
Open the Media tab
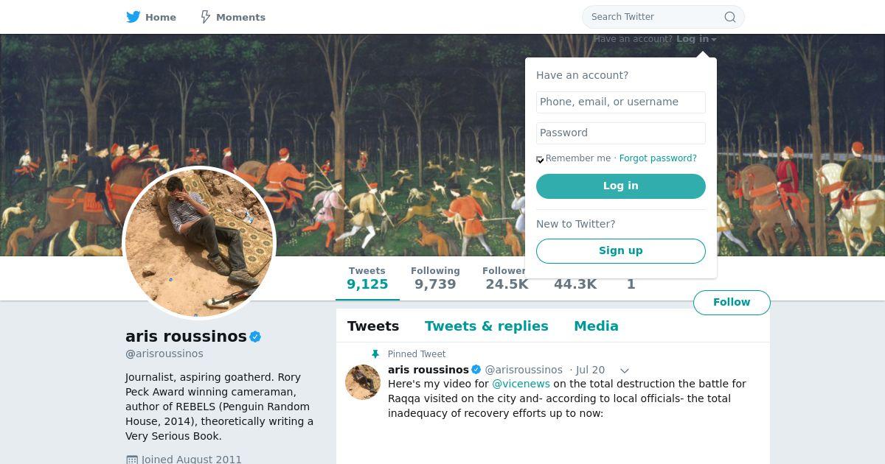tap(596, 326)
